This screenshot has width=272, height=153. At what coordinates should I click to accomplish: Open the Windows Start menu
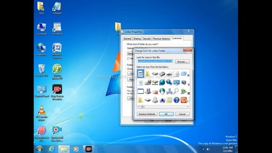click(x=40, y=149)
